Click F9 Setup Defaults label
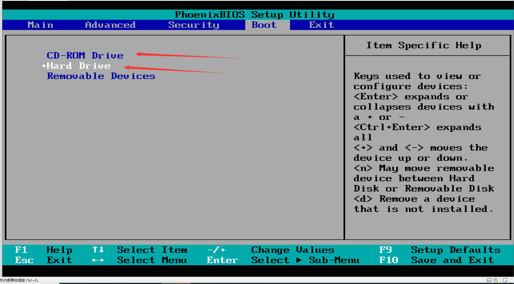The image size is (514, 284). [x=440, y=250]
